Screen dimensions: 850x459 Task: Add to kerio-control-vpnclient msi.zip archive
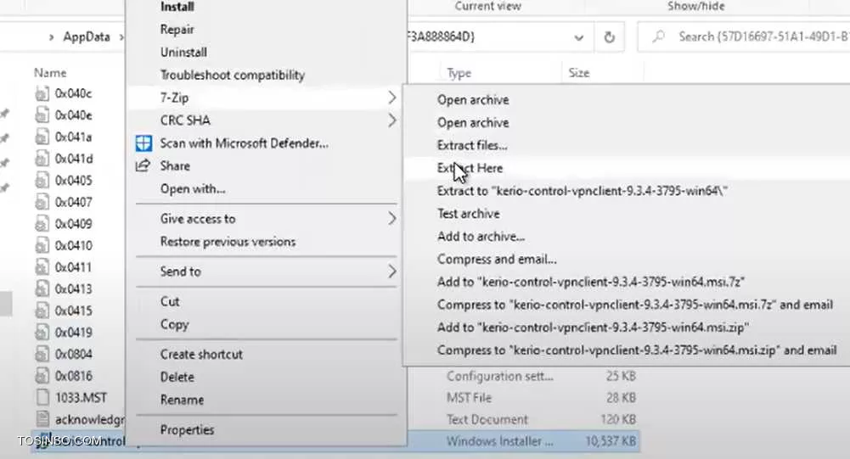click(x=593, y=327)
